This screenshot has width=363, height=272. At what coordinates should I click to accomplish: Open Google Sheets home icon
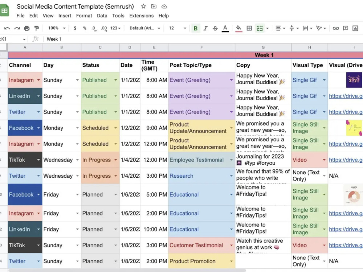tap(4, 11)
